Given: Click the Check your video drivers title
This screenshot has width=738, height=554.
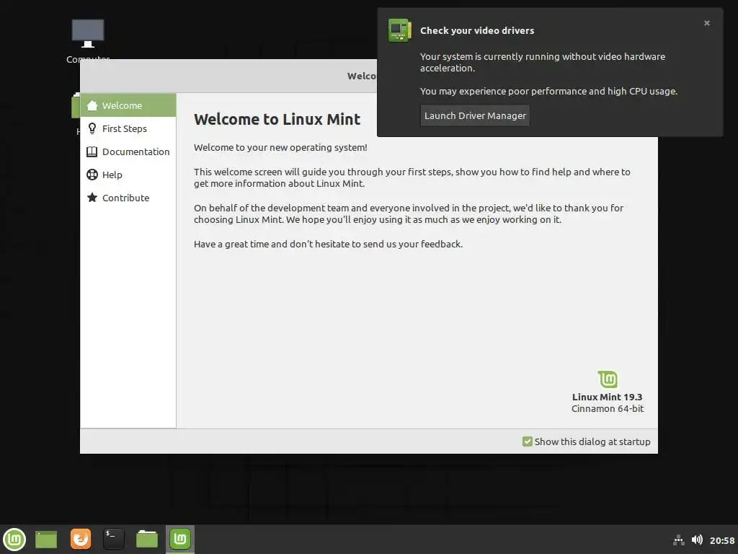Looking at the screenshot, I should click(477, 30).
